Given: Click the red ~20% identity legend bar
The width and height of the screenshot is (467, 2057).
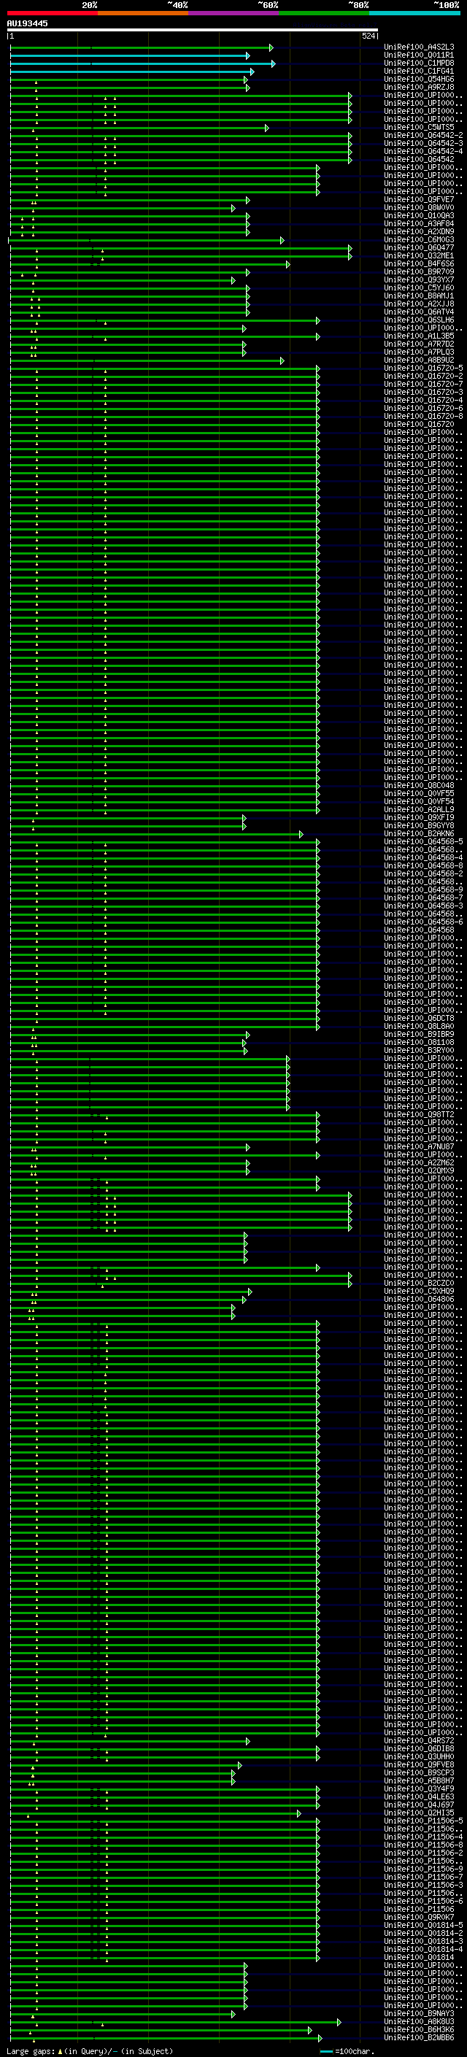Looking at the screenshot, I should pyautogui.click(x=52, y=13).
